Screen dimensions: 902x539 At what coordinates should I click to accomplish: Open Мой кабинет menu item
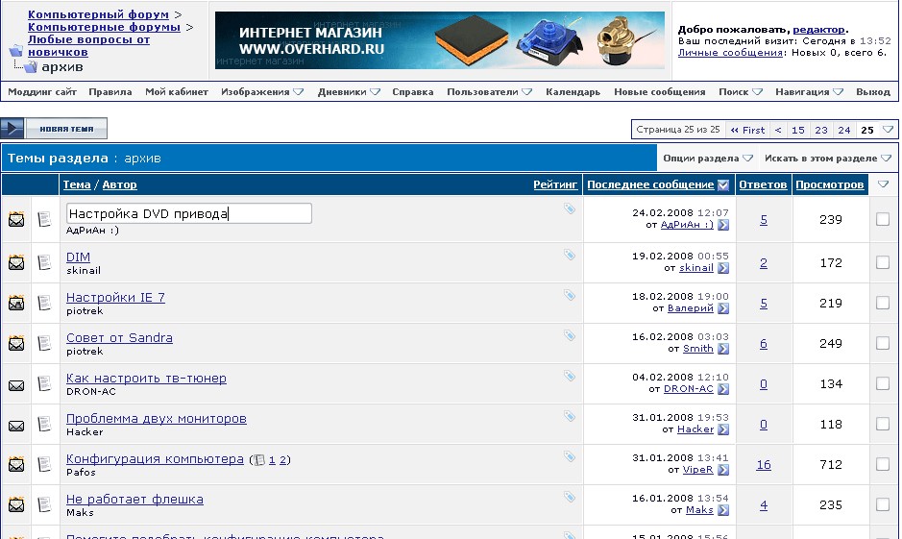177,92
